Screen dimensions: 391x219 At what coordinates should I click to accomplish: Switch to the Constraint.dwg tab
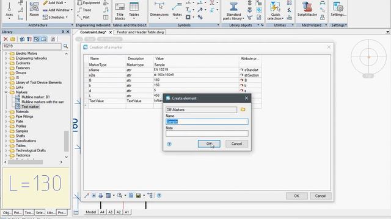point(93,32)
